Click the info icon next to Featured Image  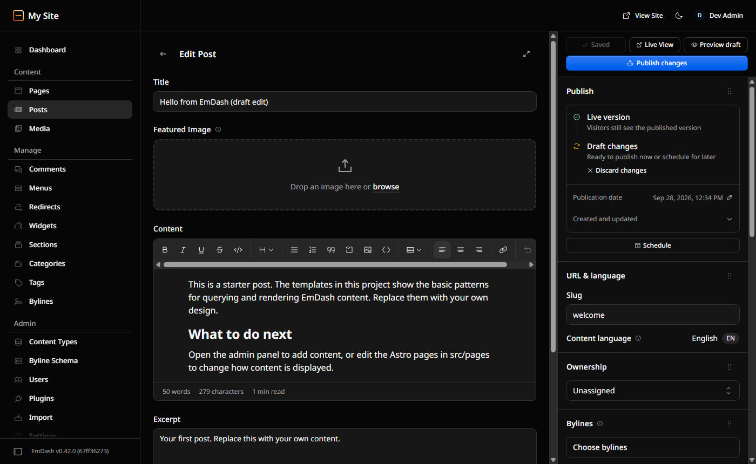point(218,129)
